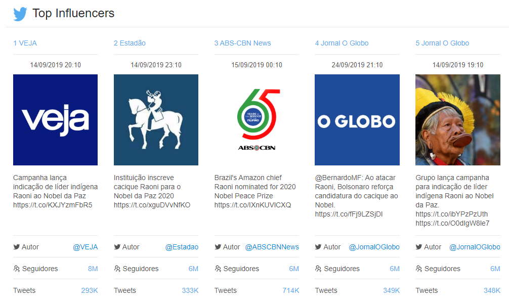Click the Twitter icon next to VEJA's Autor
Viewport: 509px width, 303px height.
click(x=16, y=247)
